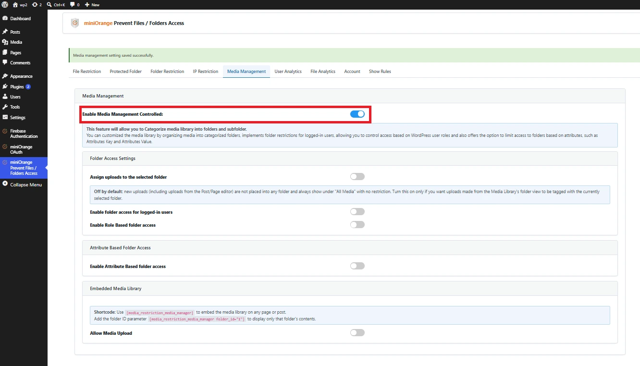Click the Embedded Media Library heading

[116, 289]
